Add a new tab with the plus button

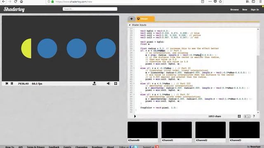[132, 19]
